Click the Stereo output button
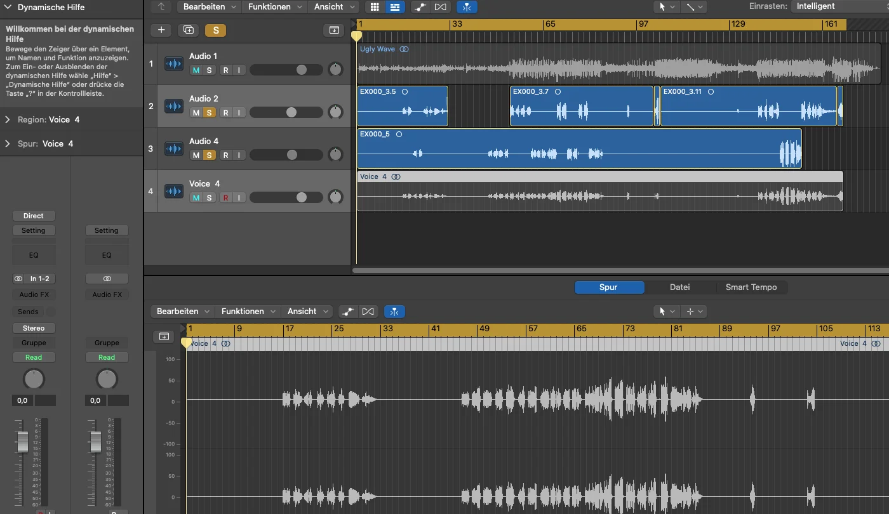Image resolution: width=889 pixels, height=514 pixels. coord(34,328)
